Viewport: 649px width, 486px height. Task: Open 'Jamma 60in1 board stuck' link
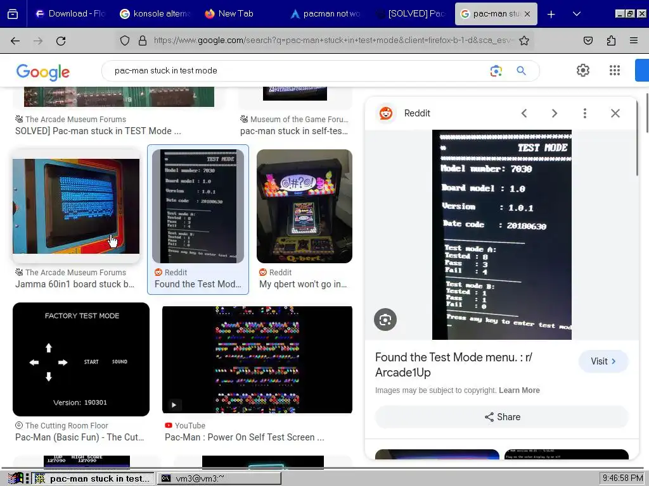tap(75, 284)
